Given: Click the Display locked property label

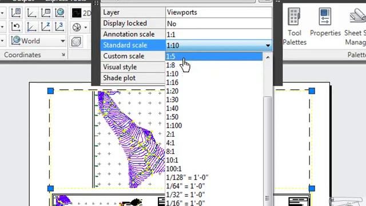Looking at the screenshot, I should coord(133,23).
